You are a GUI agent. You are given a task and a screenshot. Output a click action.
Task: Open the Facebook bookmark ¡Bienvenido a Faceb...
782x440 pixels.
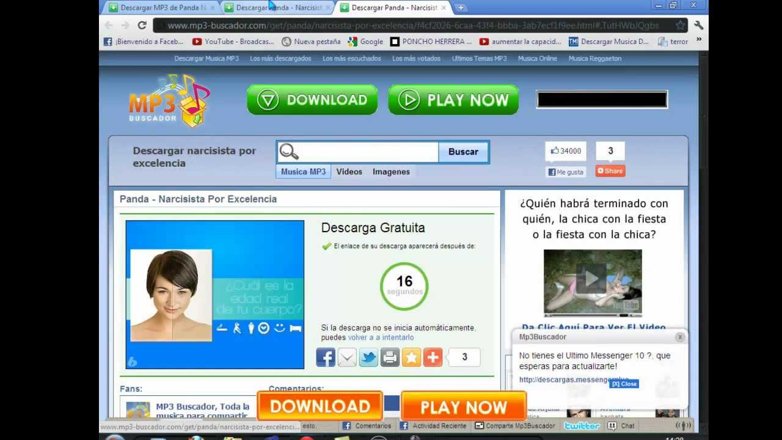144,42
